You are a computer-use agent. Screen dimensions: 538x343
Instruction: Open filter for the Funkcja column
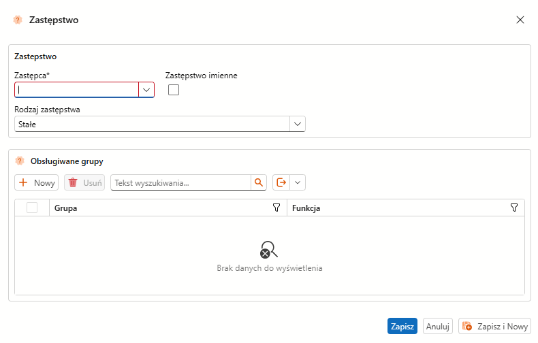[x=514, y=208]
